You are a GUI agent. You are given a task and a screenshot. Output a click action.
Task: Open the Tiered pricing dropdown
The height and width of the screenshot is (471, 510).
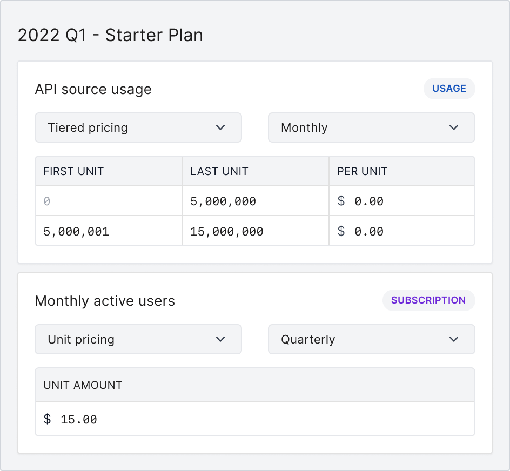click(138, 127)
